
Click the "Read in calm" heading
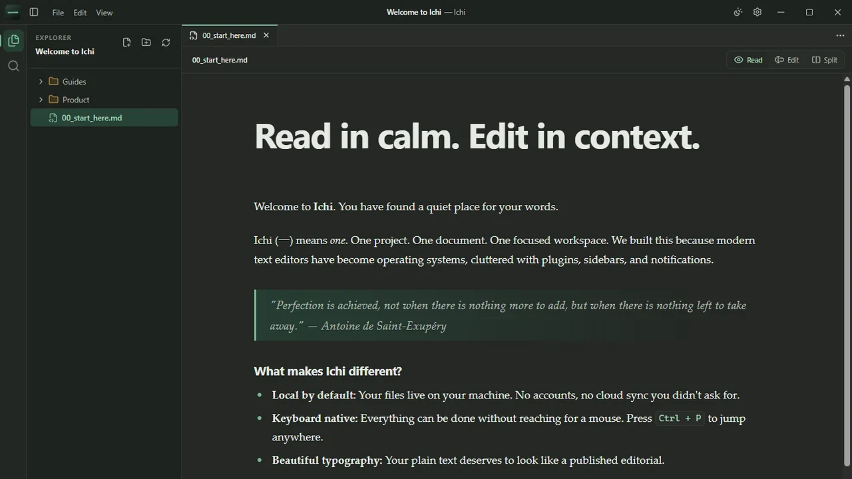pos(477,136)
